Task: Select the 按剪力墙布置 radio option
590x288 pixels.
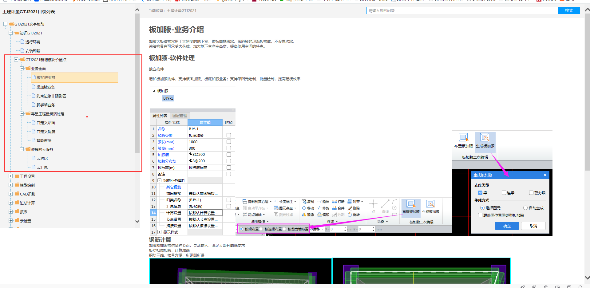Action: pos(284,229)
